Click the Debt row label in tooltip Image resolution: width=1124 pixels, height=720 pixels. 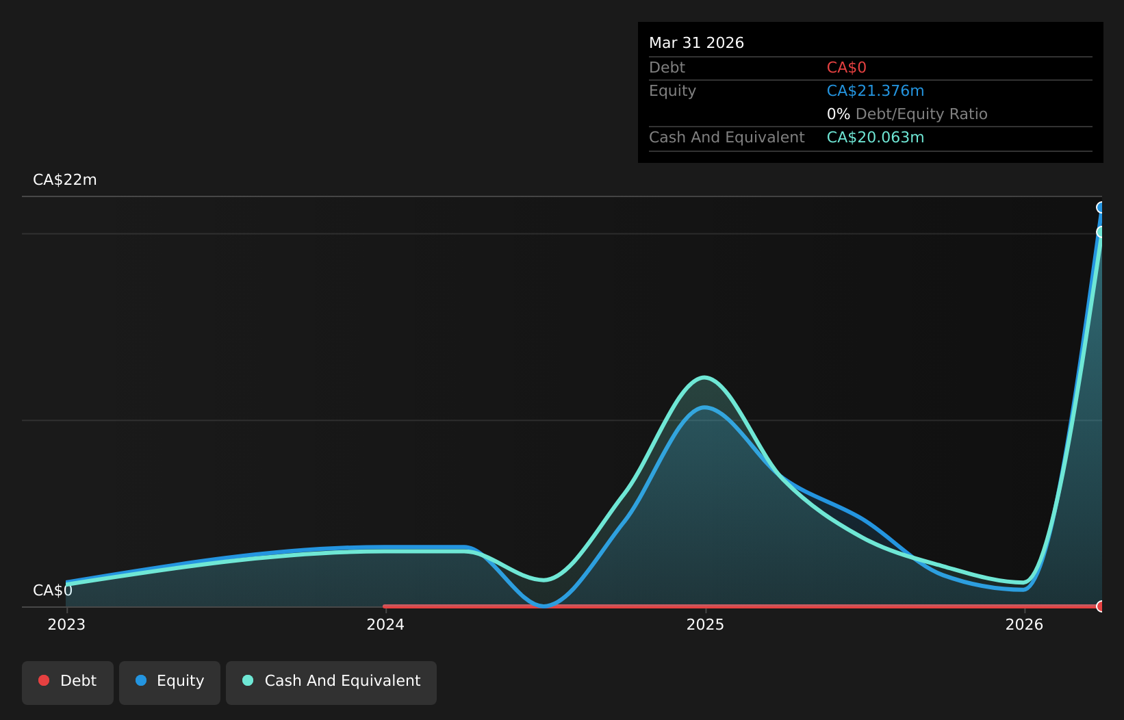click(667, 68)
